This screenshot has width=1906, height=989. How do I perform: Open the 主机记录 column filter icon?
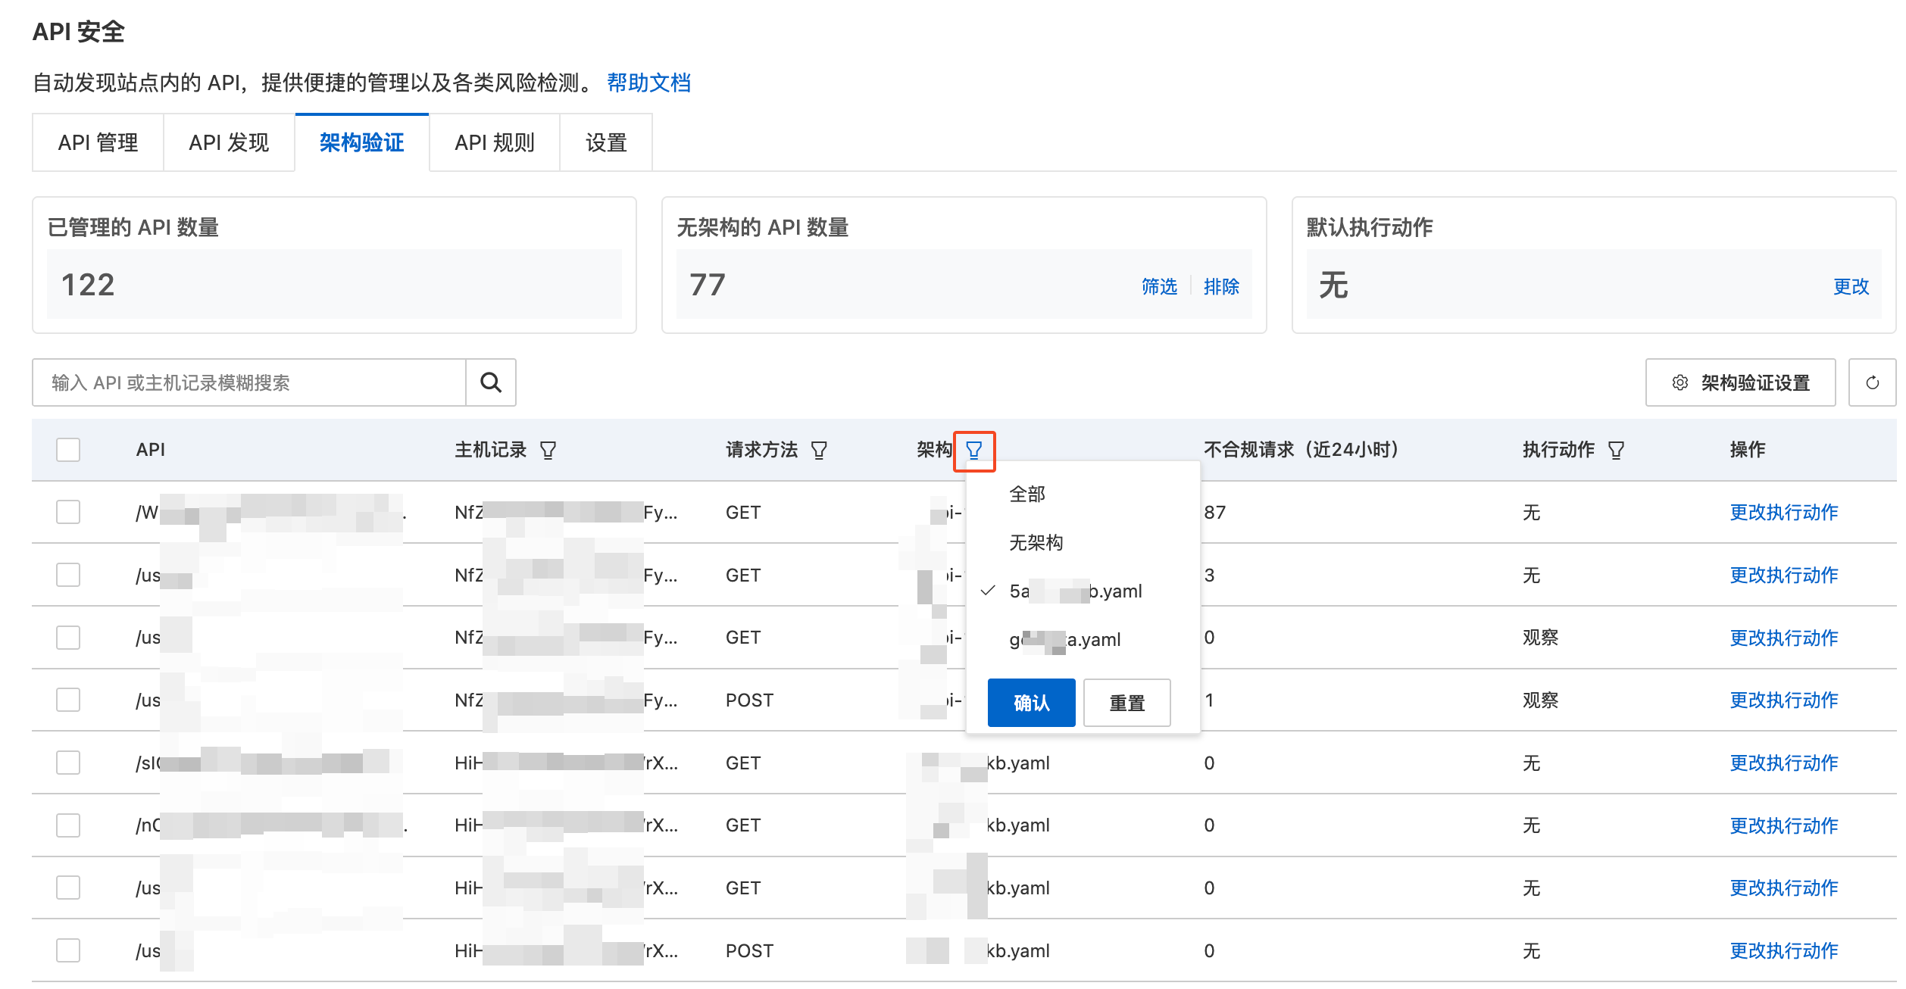pos(548,451)
